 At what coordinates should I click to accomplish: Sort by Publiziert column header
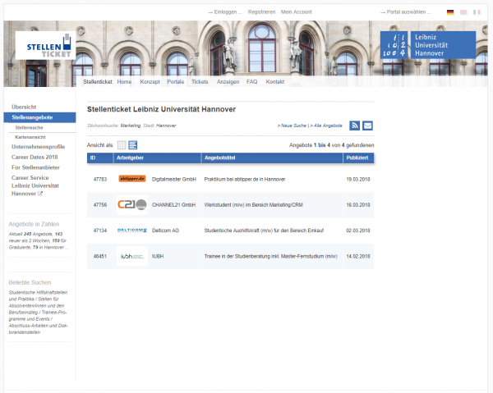pyautogui.click(x=358, y=158)
